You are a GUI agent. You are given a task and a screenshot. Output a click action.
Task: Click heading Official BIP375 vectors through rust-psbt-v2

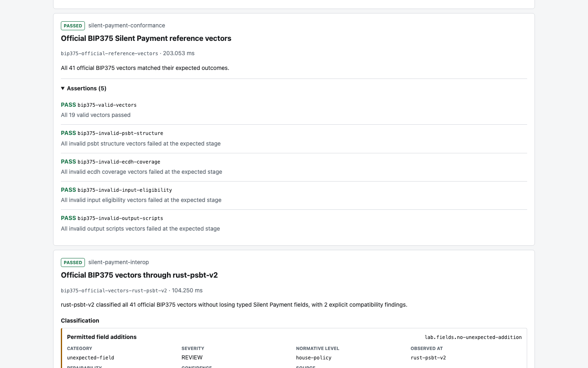pyautogui.click(x=139, y=275)
